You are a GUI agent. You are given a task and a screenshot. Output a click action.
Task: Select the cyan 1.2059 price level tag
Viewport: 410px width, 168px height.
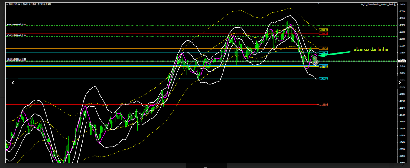(324, 79)
